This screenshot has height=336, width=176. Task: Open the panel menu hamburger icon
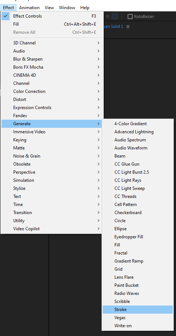point(128,26)
